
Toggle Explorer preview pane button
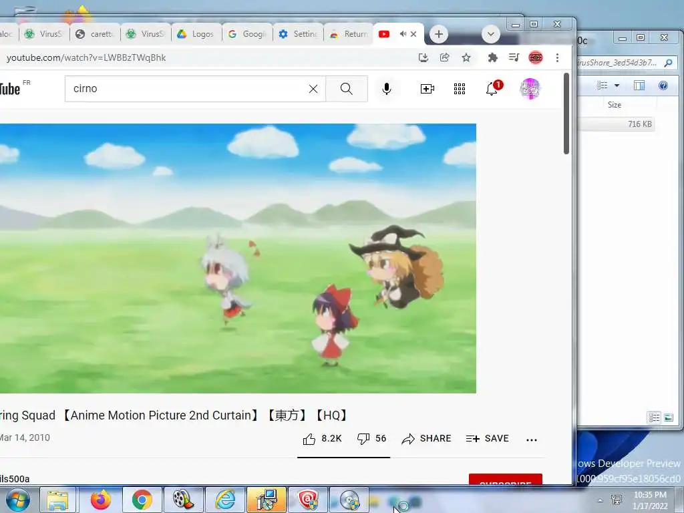(x=639, y=85)
